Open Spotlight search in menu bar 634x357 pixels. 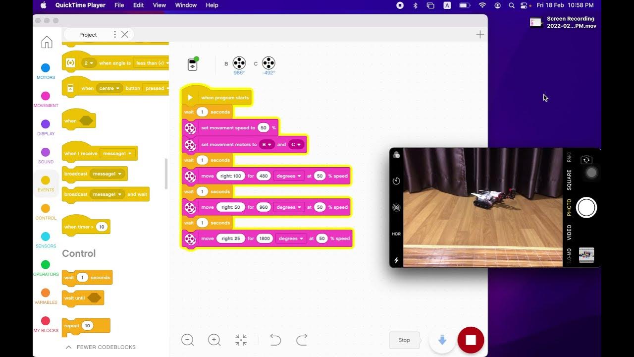511,5
